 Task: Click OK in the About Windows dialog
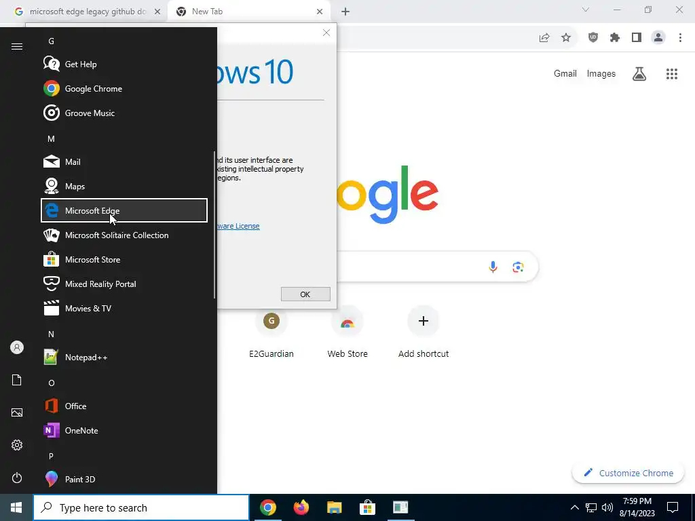point(305,294)
